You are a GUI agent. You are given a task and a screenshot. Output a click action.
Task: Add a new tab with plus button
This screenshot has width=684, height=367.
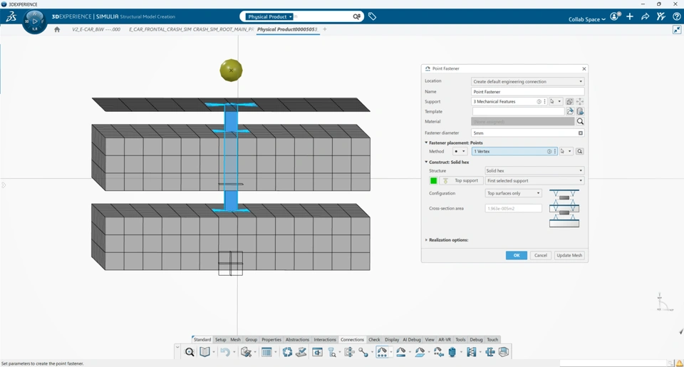pos(325,29)
